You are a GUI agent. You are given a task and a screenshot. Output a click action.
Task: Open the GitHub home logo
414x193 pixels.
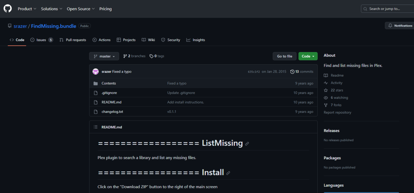(x=8, y=9)
